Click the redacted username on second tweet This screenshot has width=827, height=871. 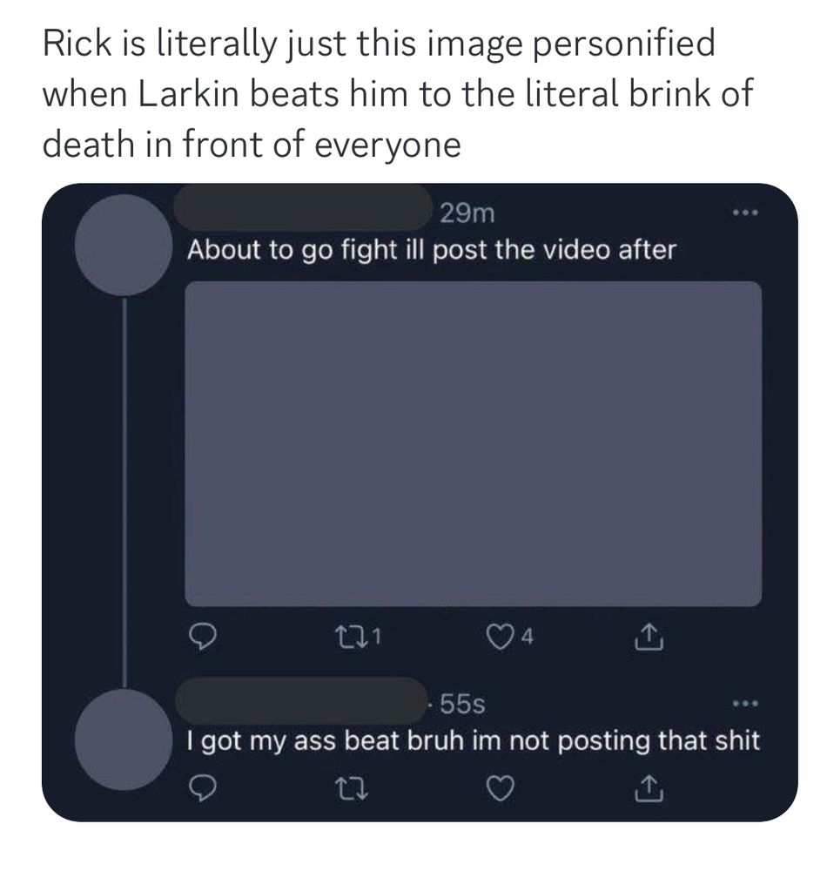point(301,700)
